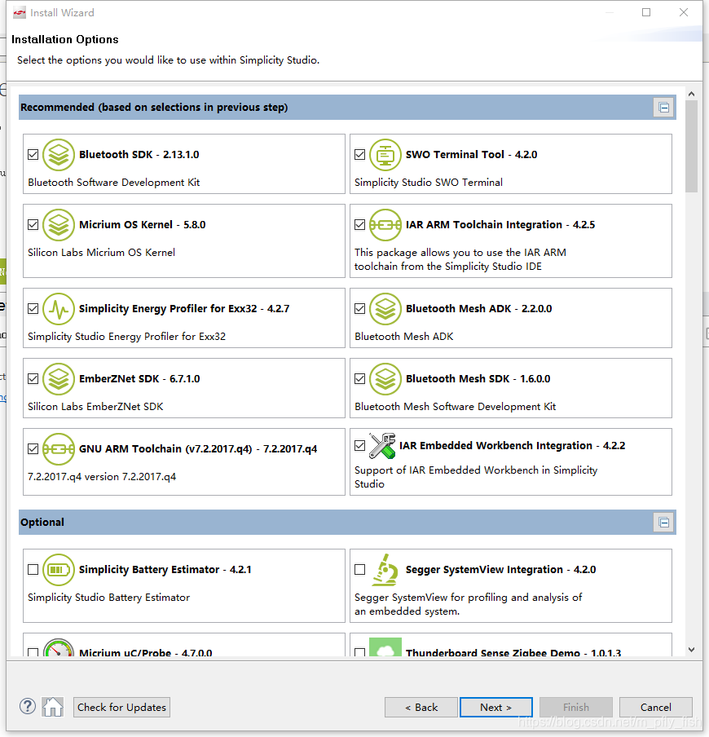Image resolution: width=709 pixels, height=737 pixels.
Task: Uncheck SWO Terminal Tool 4.2.0
Action: [360, 155]
